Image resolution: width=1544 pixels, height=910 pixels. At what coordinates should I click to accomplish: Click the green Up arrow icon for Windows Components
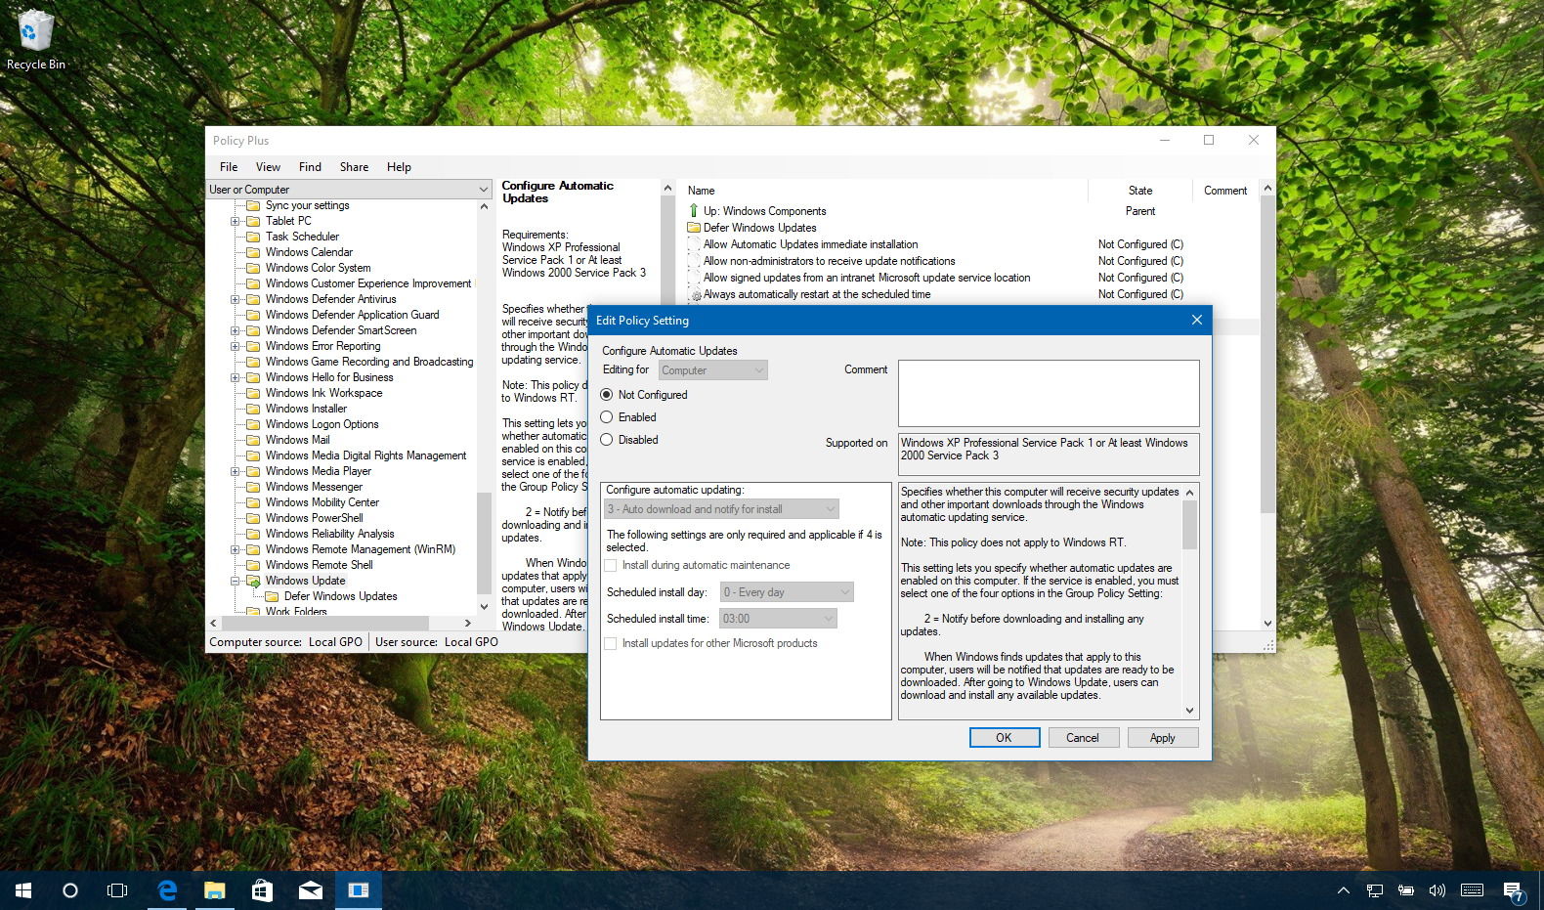tap(694, 211)
